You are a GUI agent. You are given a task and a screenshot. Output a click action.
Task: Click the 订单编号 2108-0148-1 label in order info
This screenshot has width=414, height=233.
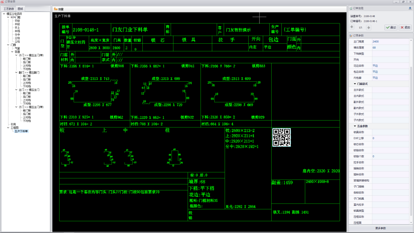pos(363,21)
